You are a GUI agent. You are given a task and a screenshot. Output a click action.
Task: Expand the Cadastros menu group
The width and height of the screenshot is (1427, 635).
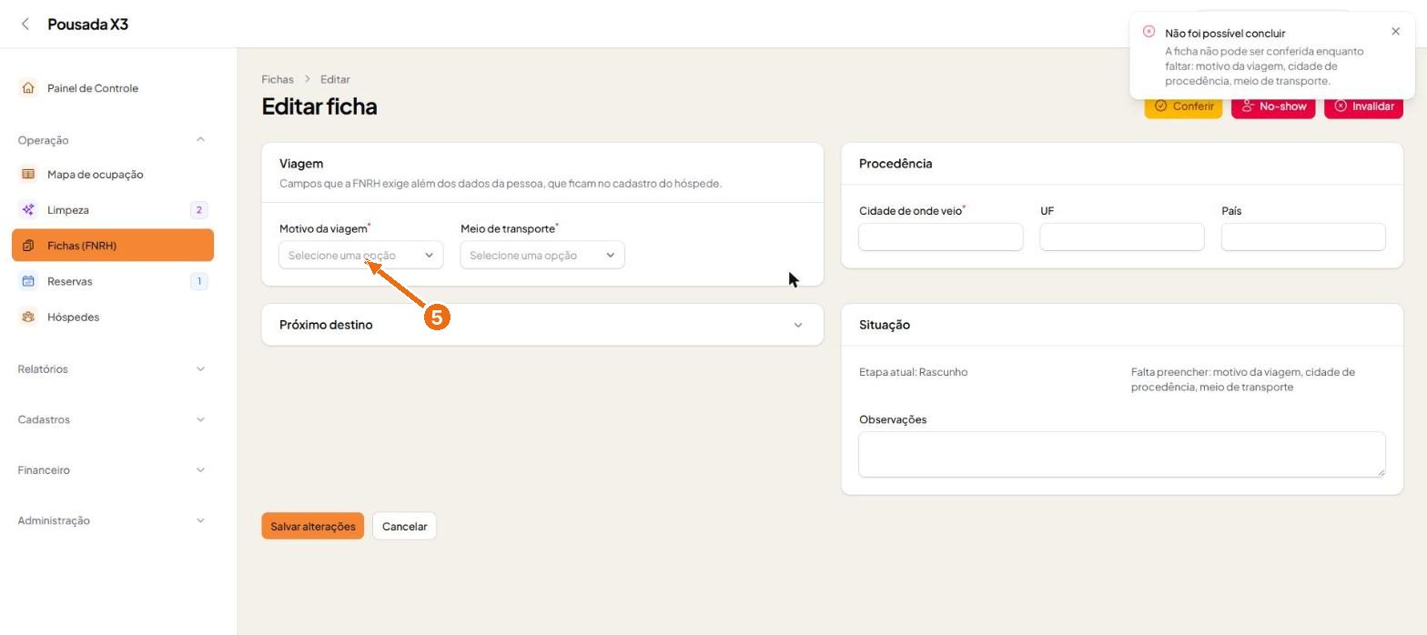(113, 419)
